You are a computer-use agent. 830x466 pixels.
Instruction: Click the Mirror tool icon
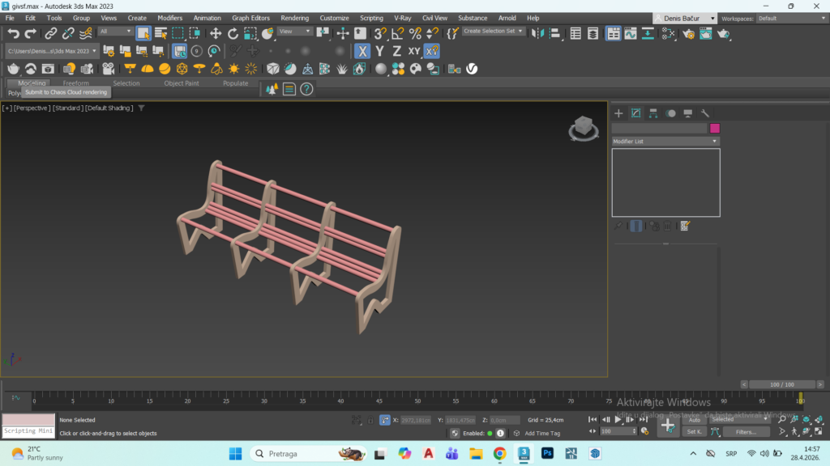coord(537,33)
